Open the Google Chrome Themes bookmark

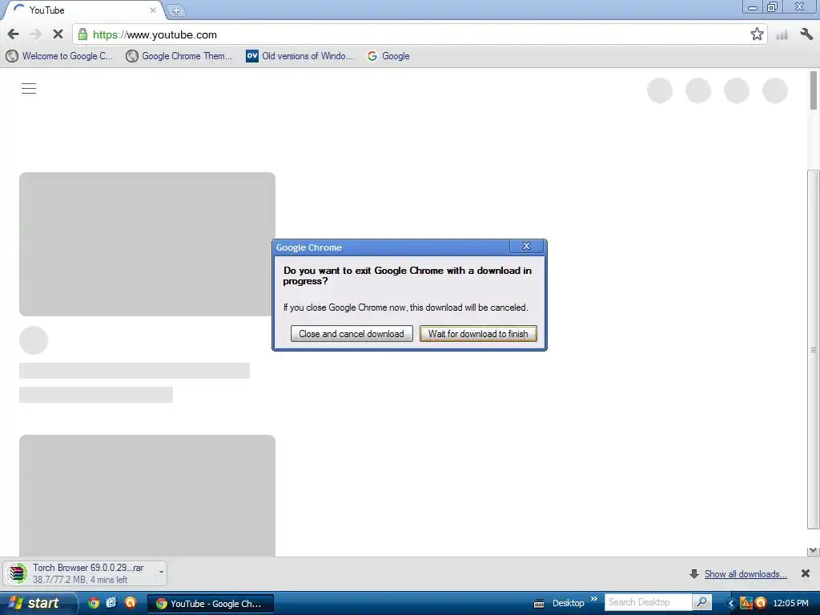click(x=179, y=56)
